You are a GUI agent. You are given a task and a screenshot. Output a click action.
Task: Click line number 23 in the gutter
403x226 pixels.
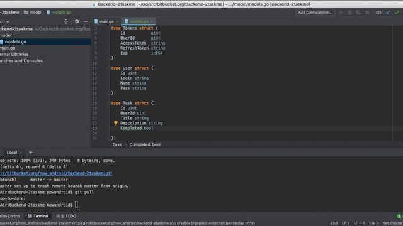[x=94, y=128]
